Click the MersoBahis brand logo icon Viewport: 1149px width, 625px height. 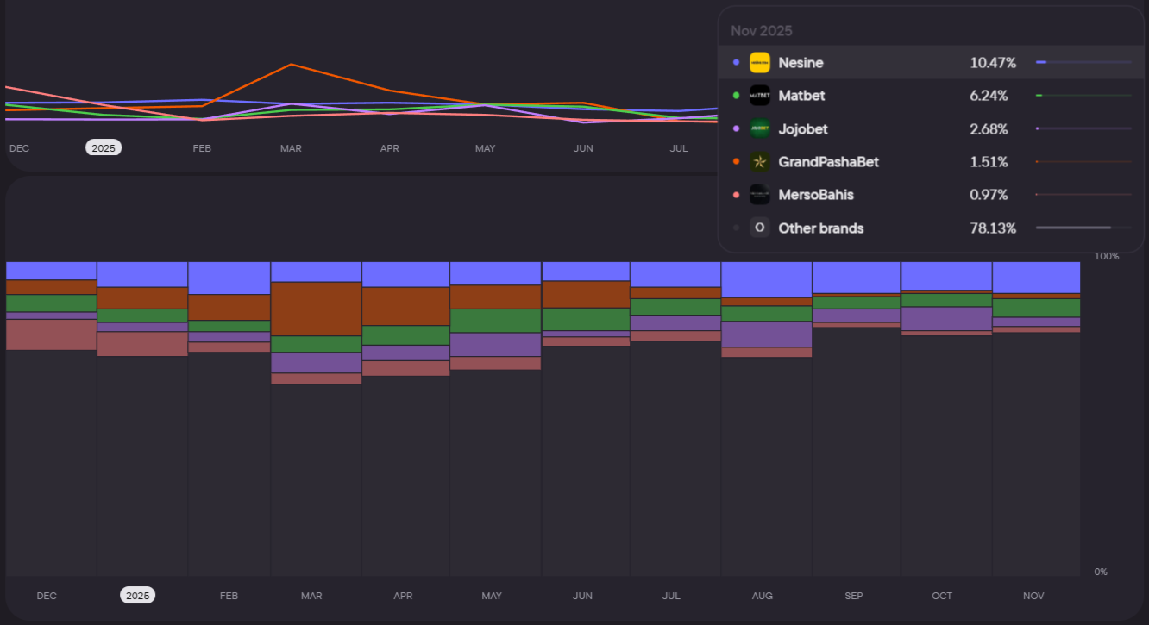pos(759,195)
